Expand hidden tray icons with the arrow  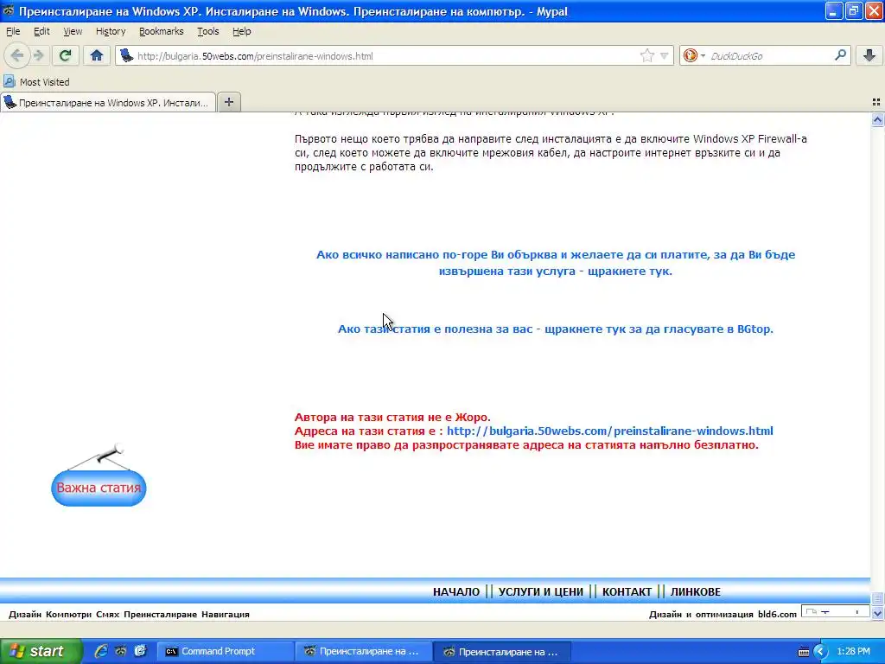821,652
